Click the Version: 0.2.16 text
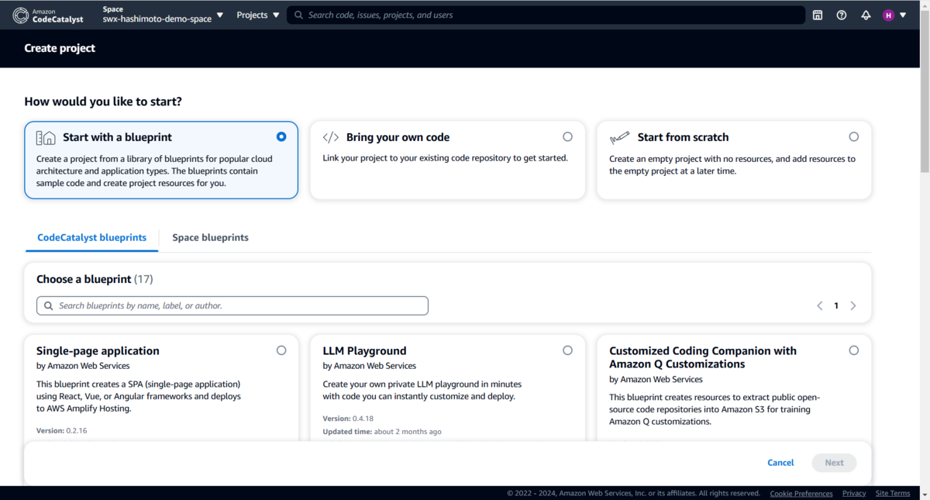 (x=61, y=430)
